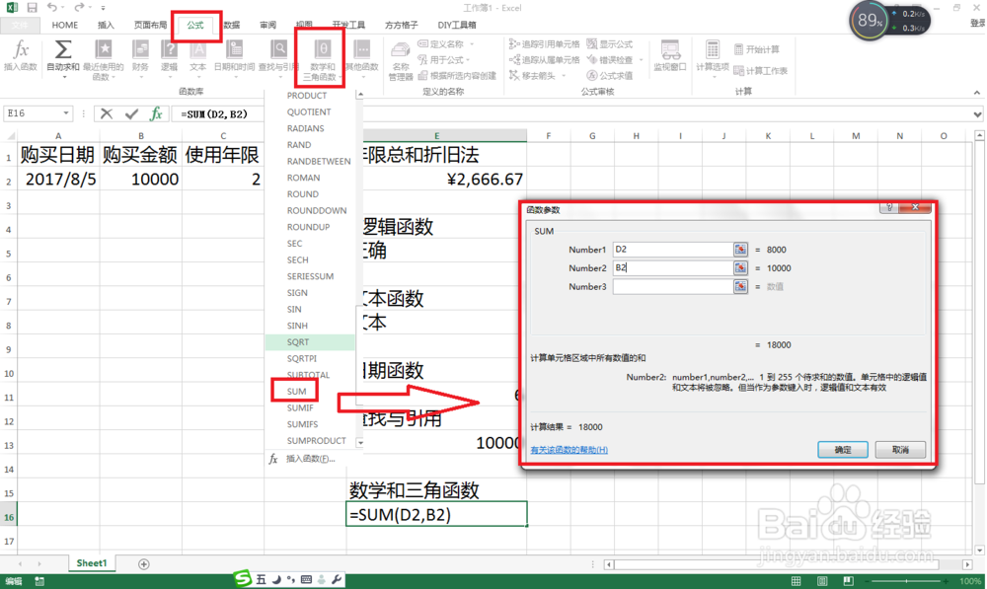Click the Number1 input field containing D2
Viewport: 987px width, 589px height.
click(x=673, y=250)
